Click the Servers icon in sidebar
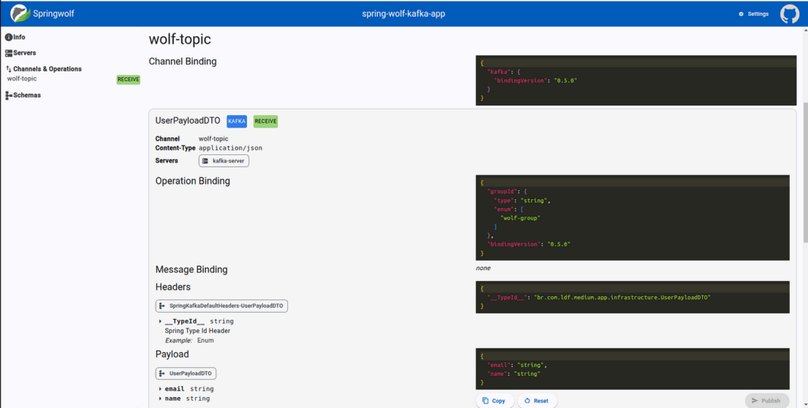Screen dimensions: 808x408 tap(9, 53)
